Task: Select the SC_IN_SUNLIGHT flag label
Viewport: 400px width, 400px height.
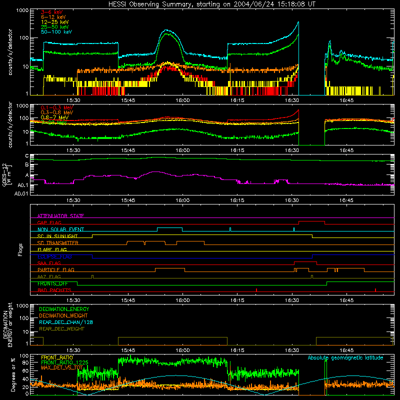Action: point(57,236)
